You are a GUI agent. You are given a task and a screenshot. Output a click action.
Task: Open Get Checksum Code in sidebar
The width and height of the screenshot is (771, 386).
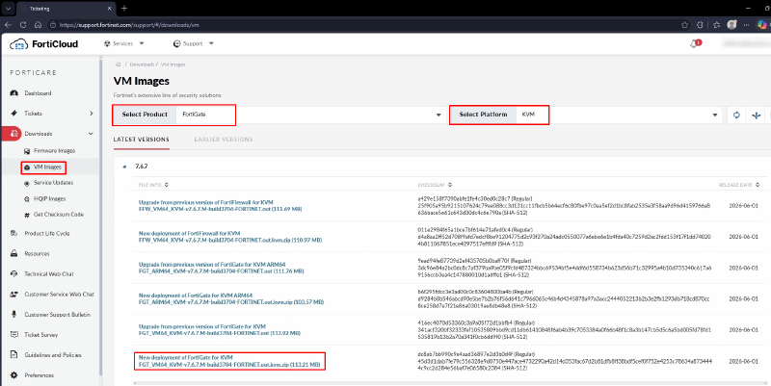[58, 215]
